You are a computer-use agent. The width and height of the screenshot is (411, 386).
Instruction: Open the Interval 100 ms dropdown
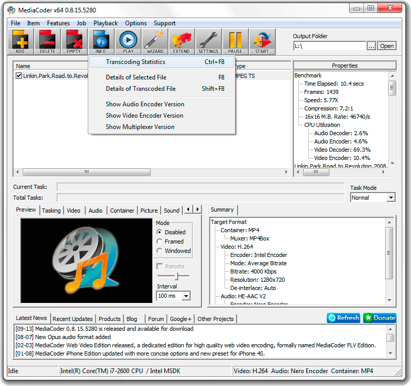pyautogui.click(x=186, y=296)
